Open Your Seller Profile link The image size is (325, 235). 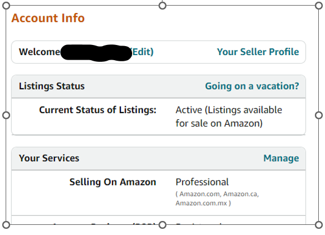tap(258, 52)
